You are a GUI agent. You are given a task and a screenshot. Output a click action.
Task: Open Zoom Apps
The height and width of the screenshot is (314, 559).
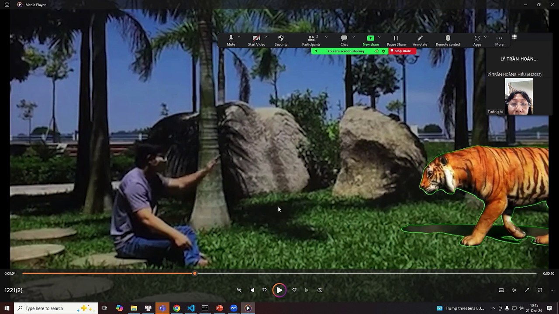(x=477, y=41)
